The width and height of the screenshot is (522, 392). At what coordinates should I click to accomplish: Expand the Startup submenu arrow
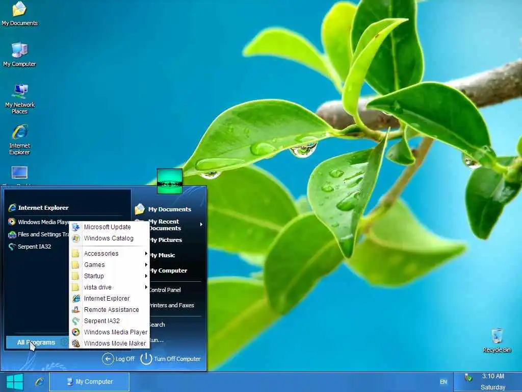146,276
